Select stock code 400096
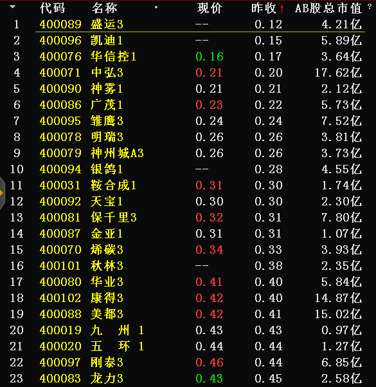Screen dimensions: 376x387 point(60,41)
